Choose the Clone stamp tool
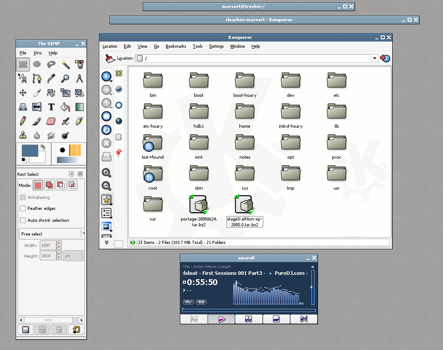 pyautogui.click(x=23, y=135)
